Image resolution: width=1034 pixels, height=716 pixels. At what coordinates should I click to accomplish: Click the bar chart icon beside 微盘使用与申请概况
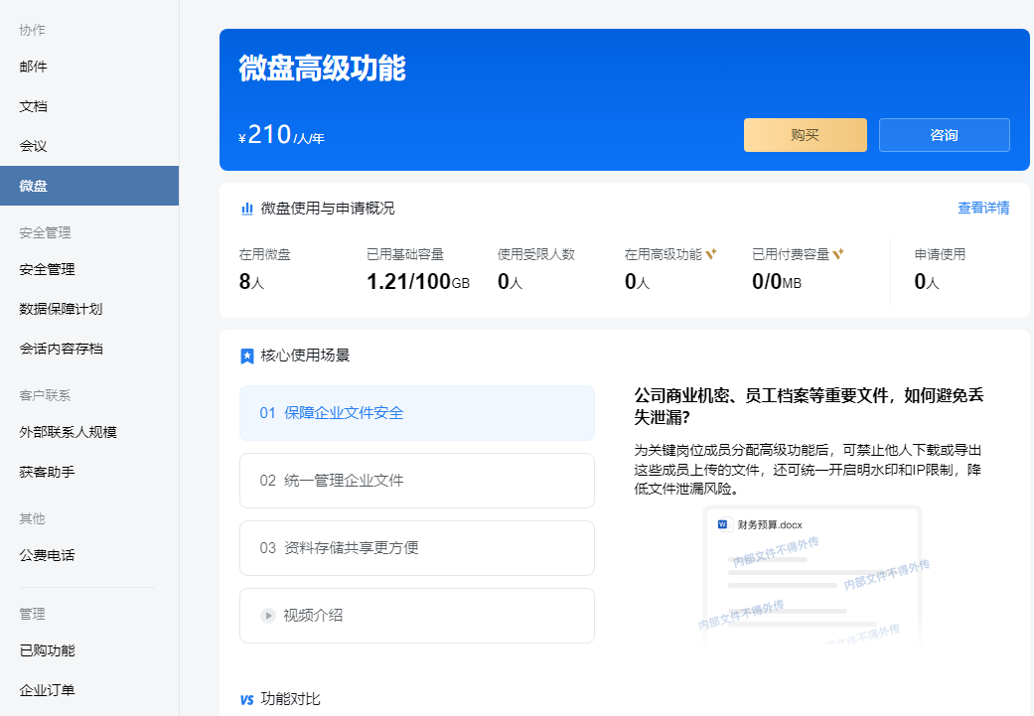click(246, 209)
